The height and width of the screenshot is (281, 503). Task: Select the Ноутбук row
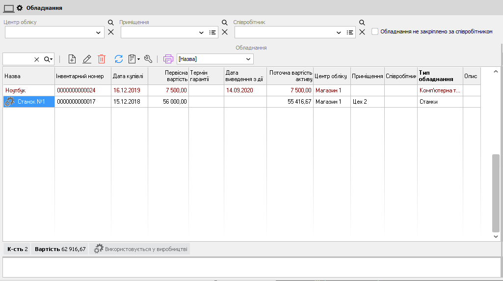point(28,90)
